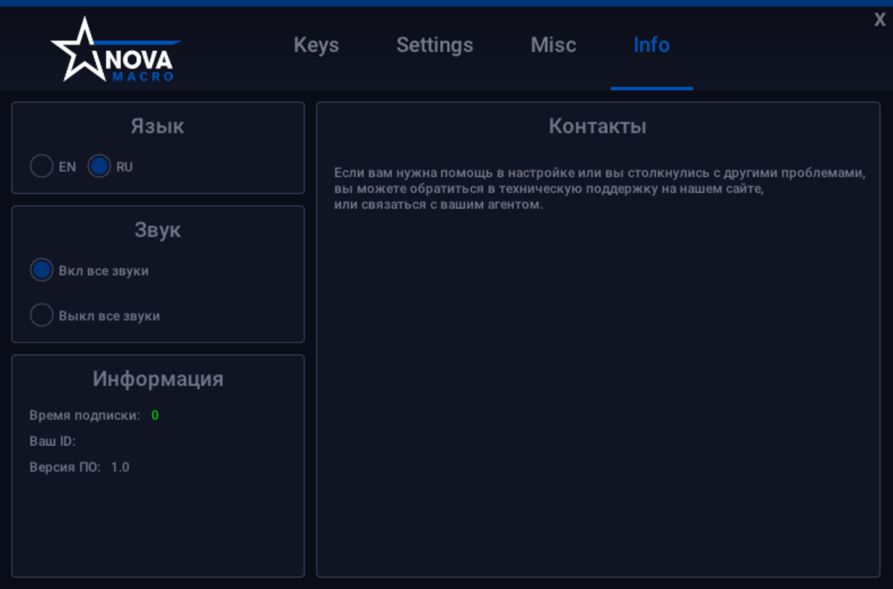
Task: Open the Settings tab
Action: (435, 45)
